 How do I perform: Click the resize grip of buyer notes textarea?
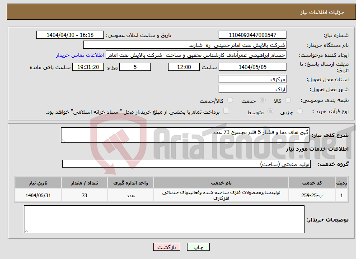click(x=26, y=231)
